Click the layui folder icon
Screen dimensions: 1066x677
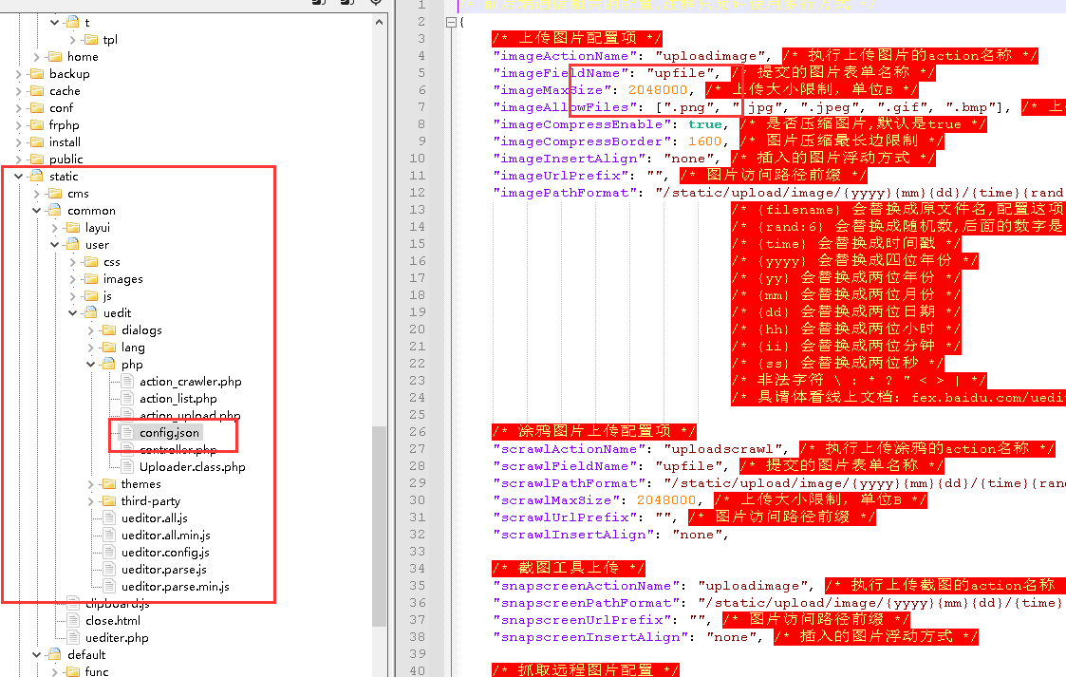pos(73,228)
